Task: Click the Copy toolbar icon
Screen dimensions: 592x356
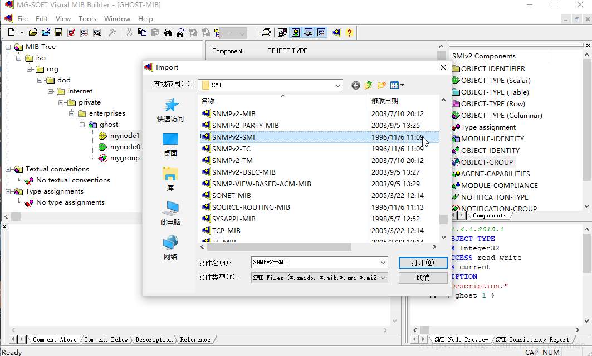Action: (143, 32)
